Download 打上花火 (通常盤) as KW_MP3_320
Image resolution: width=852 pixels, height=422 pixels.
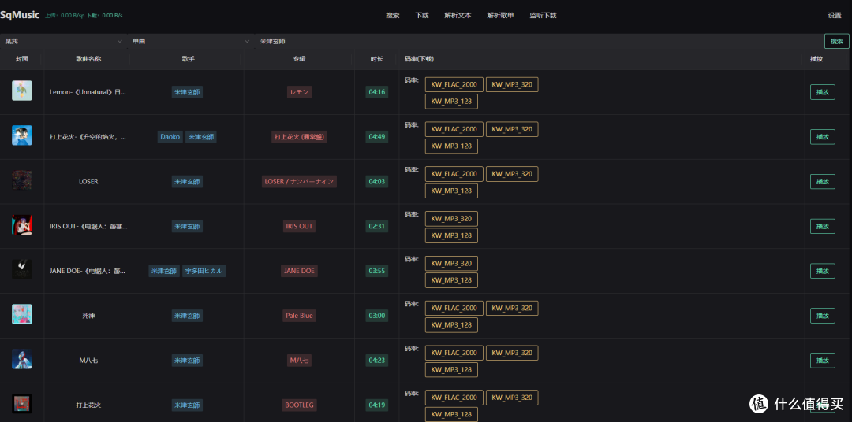[x=512, y=129]
